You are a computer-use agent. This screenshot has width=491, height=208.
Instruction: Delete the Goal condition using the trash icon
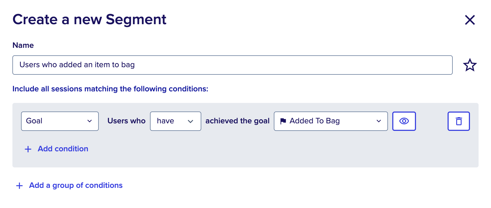[x=459, y=121]
